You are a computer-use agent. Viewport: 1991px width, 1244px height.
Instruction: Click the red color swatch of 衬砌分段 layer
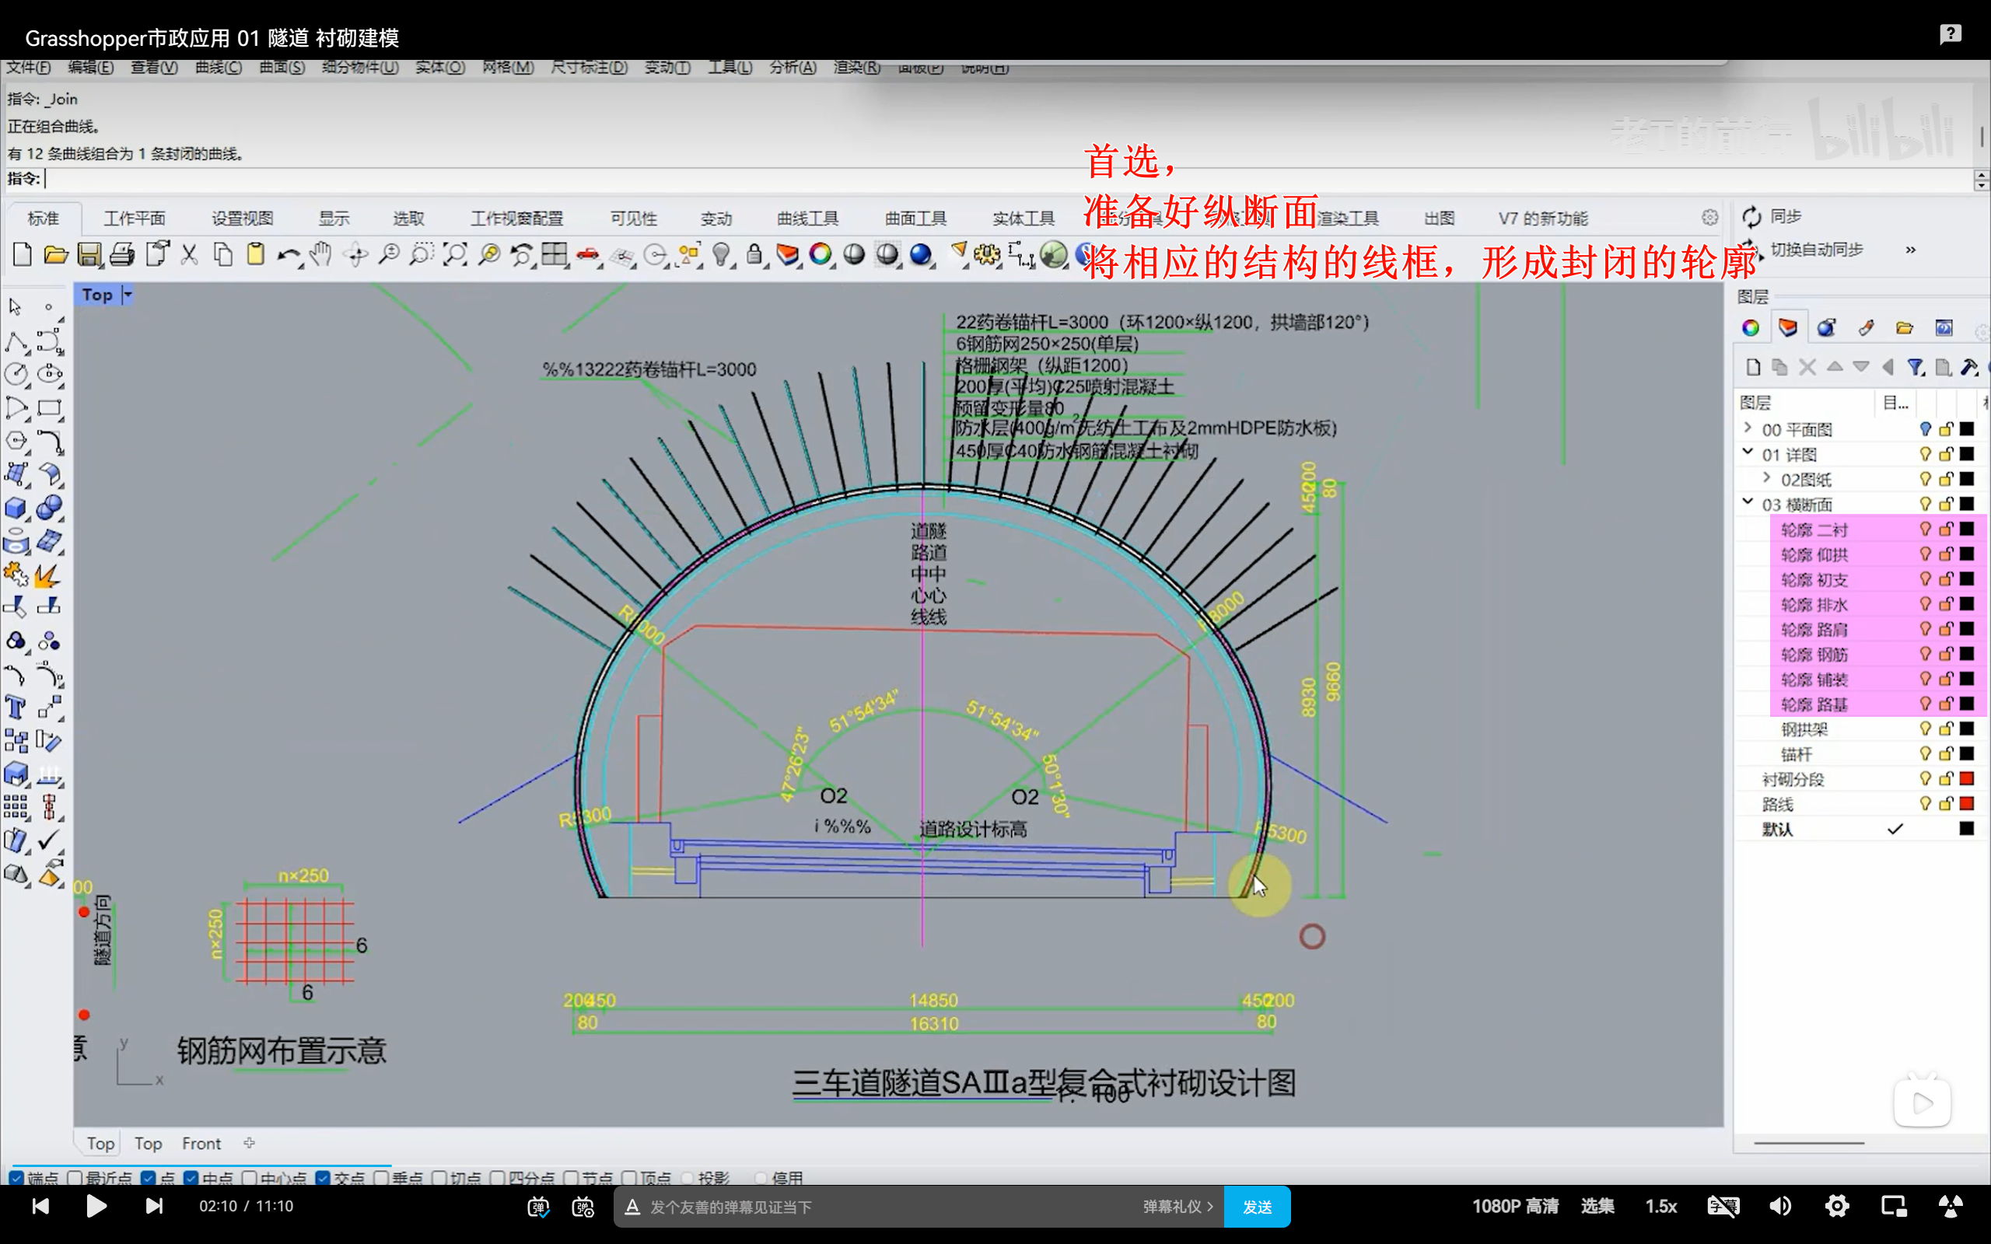pos(1966,778)
